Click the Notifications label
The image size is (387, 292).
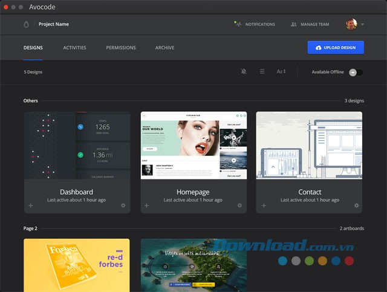[x=260, y=24]
